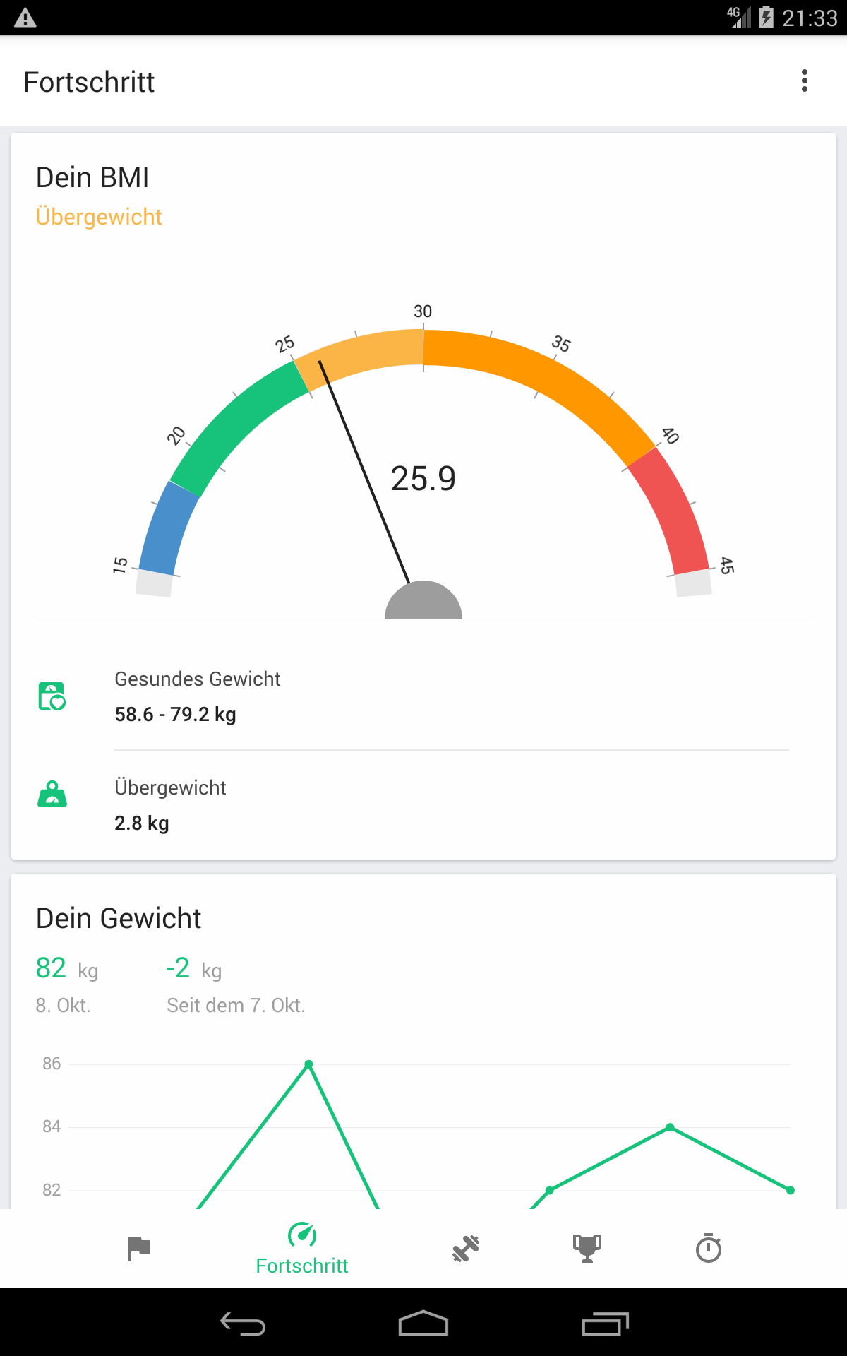The width and height of the screenshot is (847, 1356).
Task: Open the trophy achievements tab
Action: point(587,1249)
